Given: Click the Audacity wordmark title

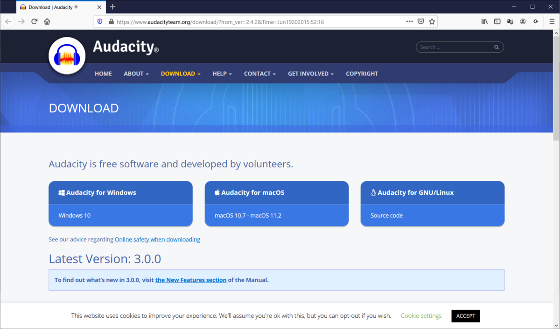Looking at the screenshot, I should [126, 47].
